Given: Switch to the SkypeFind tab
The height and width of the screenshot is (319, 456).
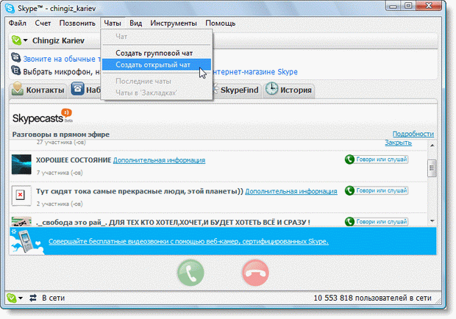Looking at the screenshot, I should (236, 90).
